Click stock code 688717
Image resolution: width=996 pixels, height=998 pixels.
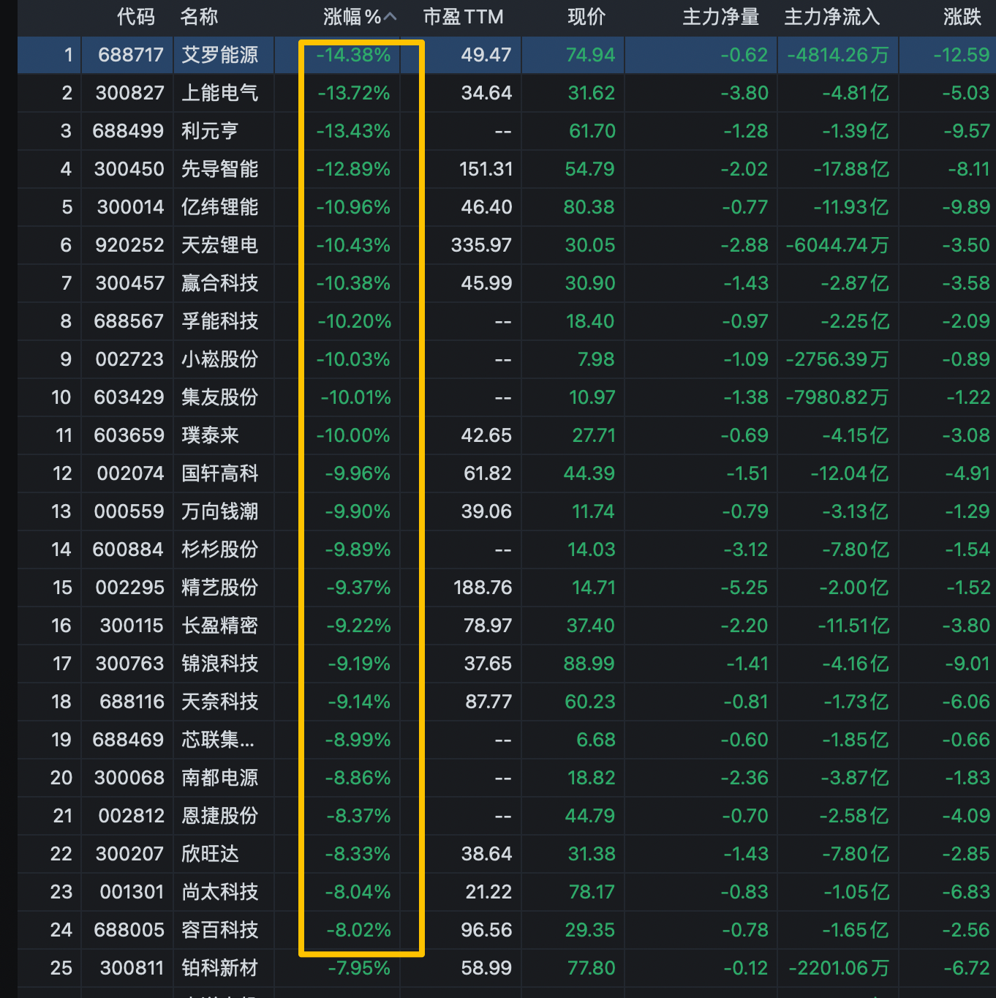(x=131, y=55)
